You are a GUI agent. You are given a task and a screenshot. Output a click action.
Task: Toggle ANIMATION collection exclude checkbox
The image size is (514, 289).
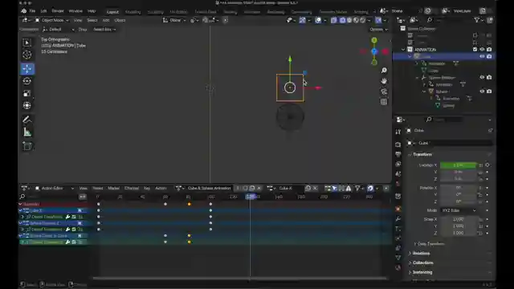[475, 50]
